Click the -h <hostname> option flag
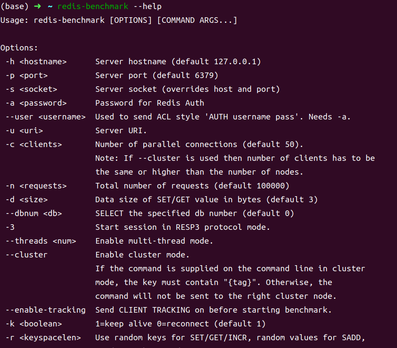The height and width of the screenshot is (348, 397). (36, 62)
